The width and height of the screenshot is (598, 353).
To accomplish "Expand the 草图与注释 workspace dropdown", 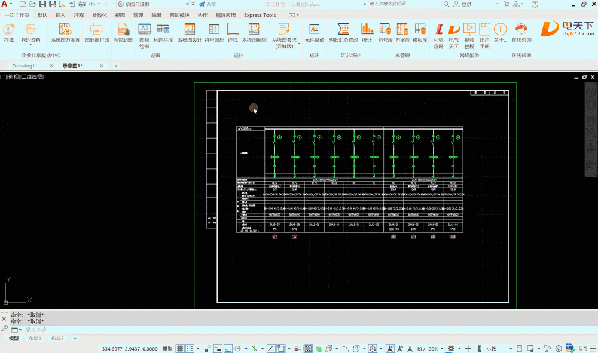I will [186, 4].
